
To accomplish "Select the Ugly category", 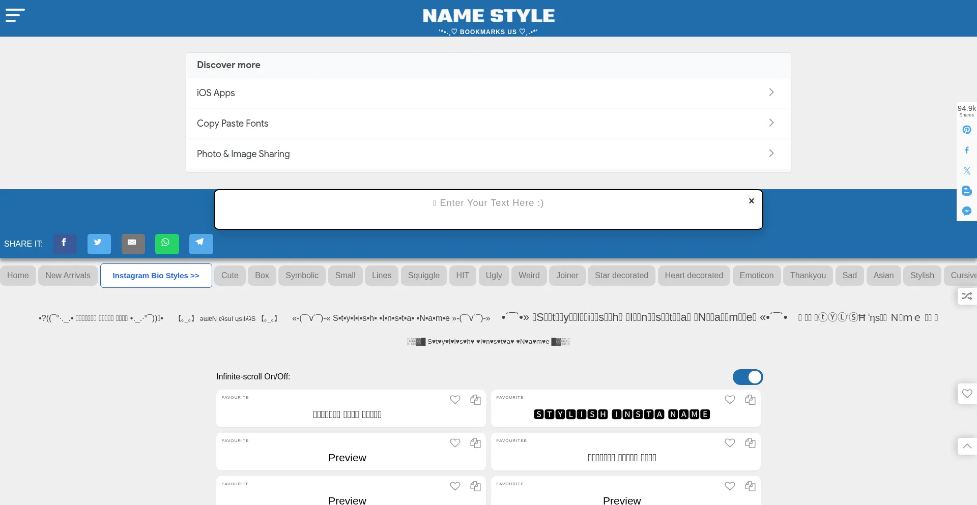I will 494,276.
